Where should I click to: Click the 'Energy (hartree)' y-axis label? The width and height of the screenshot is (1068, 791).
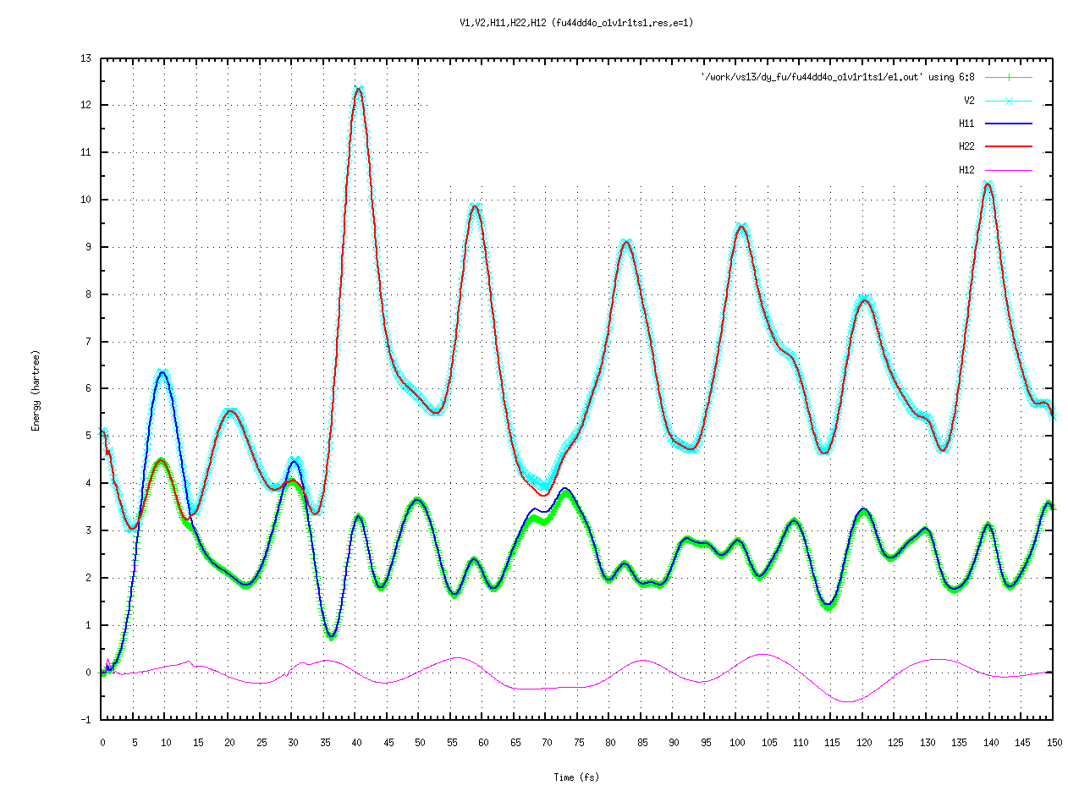pyautogui.click(x=36, y=391)
